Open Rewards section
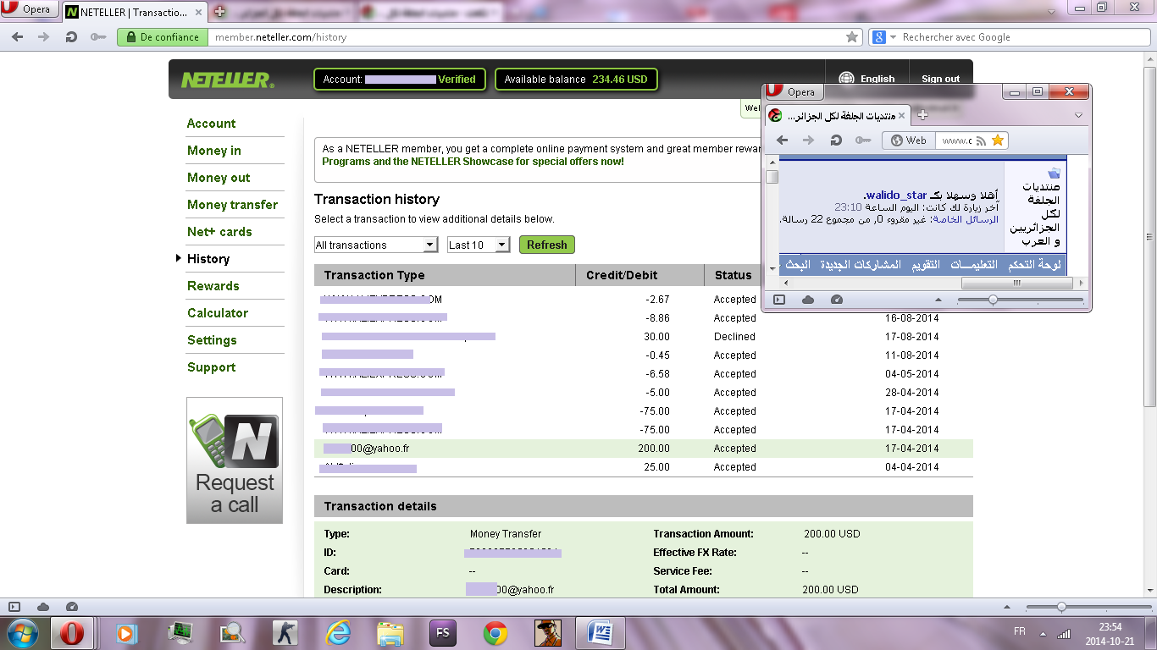 point(213,286)
